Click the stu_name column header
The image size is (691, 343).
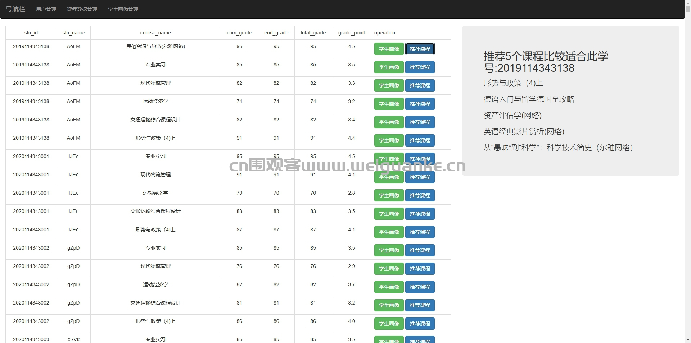pyautogui.click(x=73, y=33)
